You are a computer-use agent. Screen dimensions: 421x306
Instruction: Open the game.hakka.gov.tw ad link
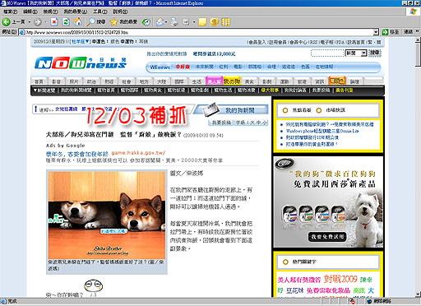pyautogui.click(x=138, y=153)
